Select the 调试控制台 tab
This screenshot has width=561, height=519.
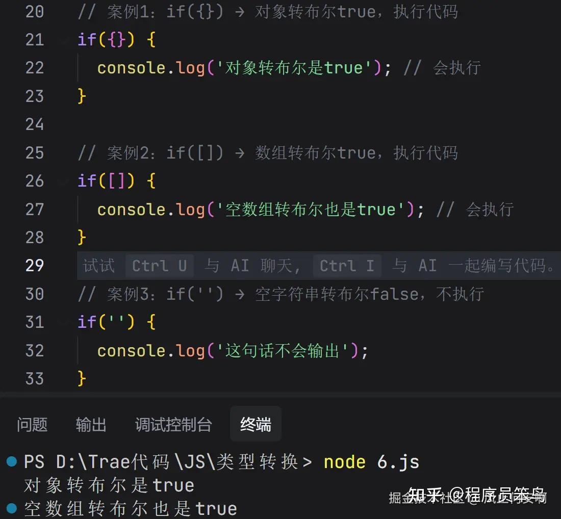[x=173, y=424]
